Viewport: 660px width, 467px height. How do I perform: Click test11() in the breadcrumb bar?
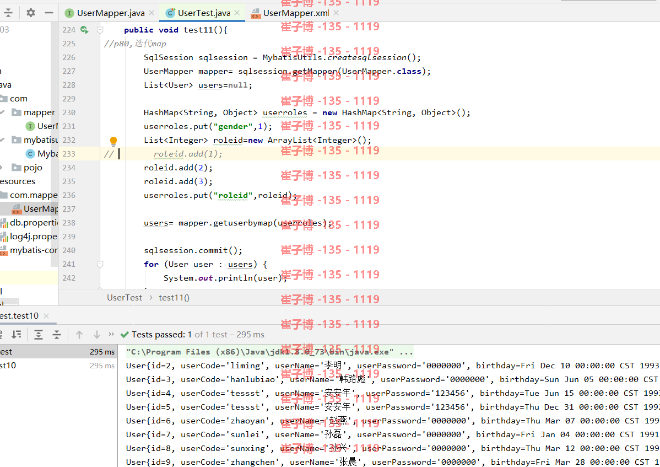click(174, 298)
